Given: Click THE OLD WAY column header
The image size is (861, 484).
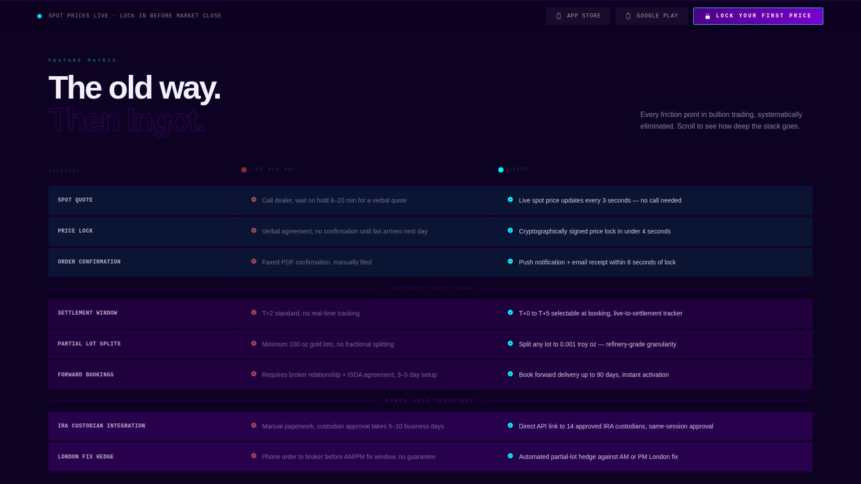Looking at the screenshot, I should [x=274, y=169].
